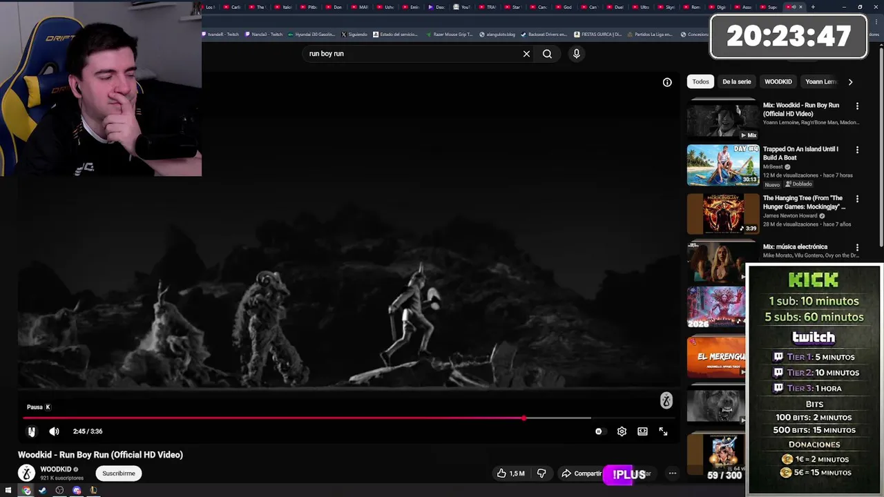Open the El Merengue video thumbnail
884x497 pixels.
[x=717, y=357]
